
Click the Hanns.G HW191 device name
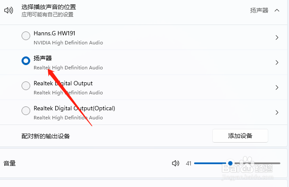(x=54, y=33)
